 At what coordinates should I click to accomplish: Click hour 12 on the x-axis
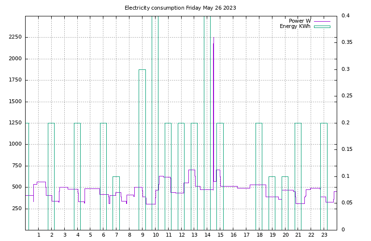click(182, 235)
